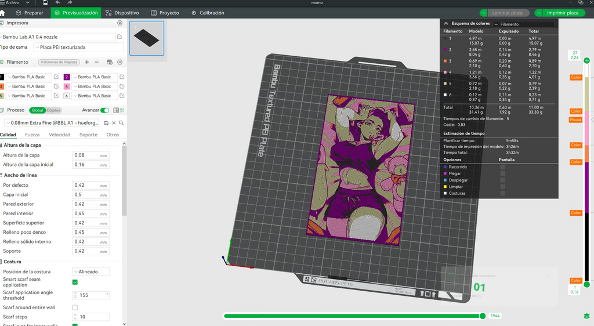
Task: Save the process preset
Action: [x=107, y=123]
